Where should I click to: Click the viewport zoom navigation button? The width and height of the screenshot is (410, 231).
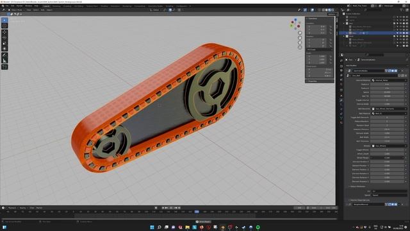tap(300, 33)
